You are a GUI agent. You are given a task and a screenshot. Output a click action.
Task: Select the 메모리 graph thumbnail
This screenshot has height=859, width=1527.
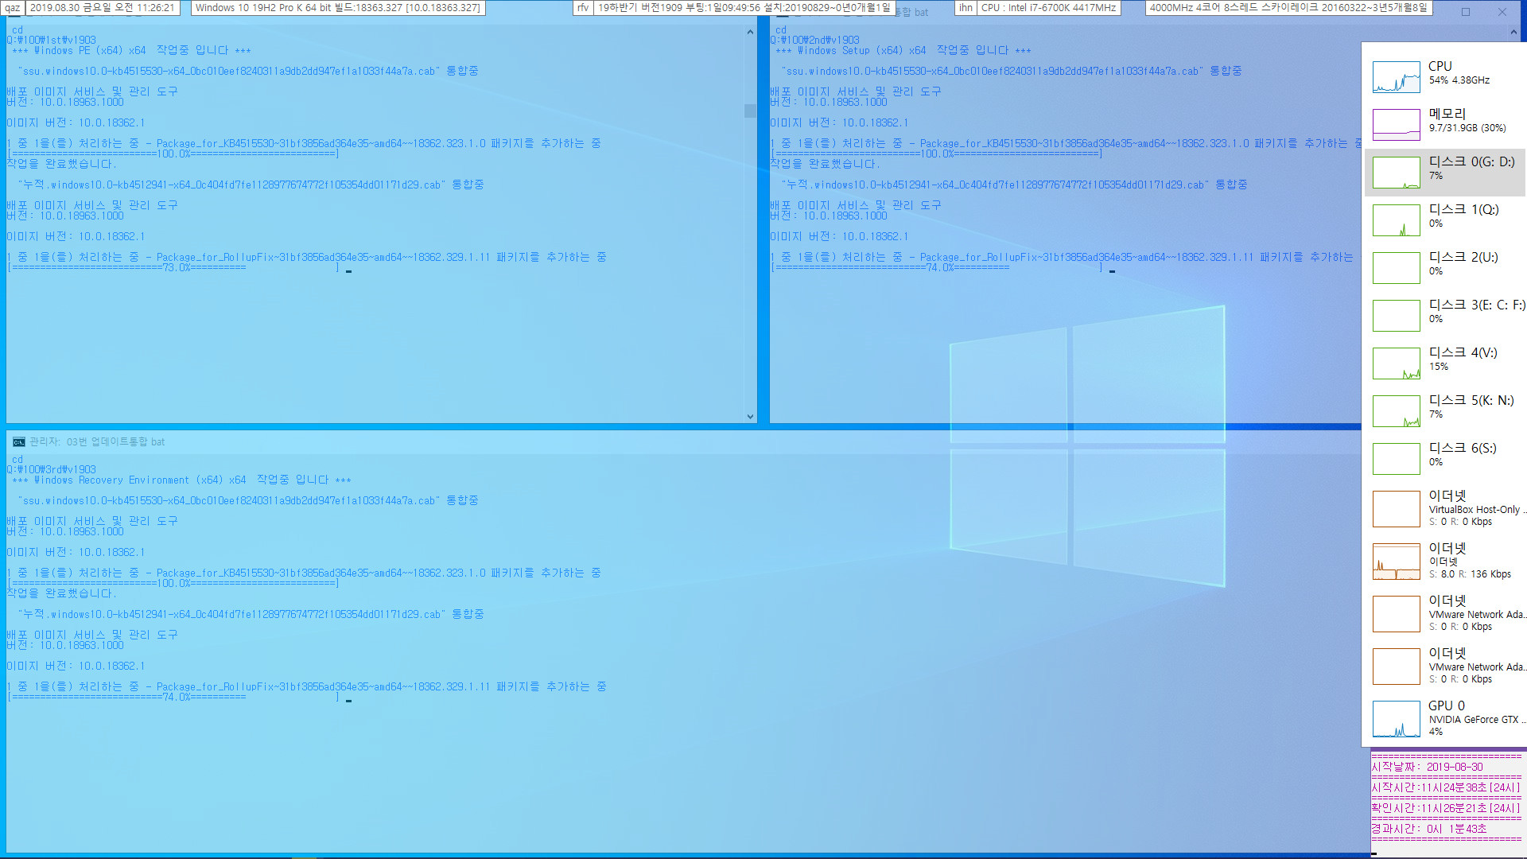[x=1396, y=125]
